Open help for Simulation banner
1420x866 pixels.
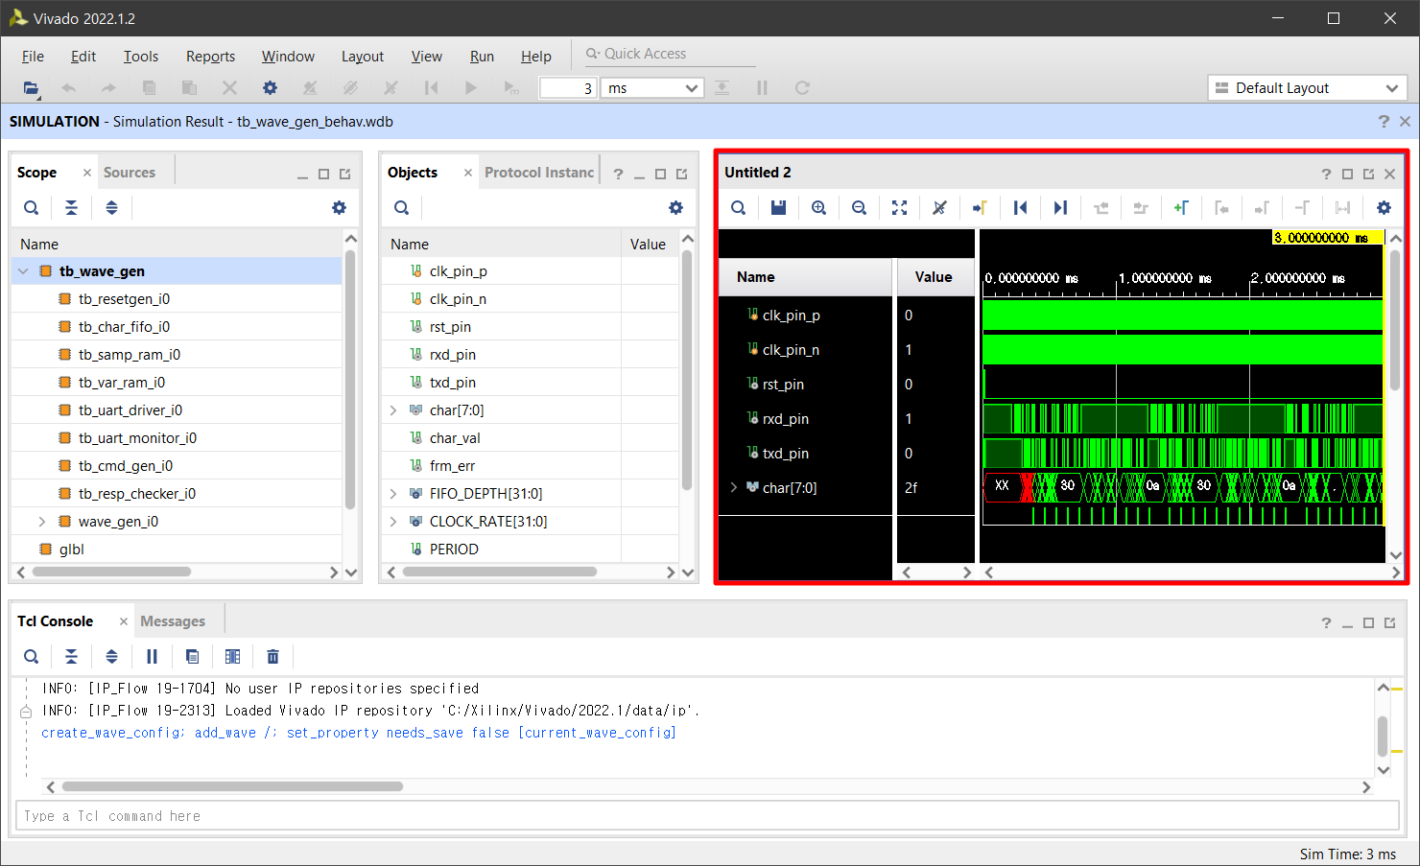tap(1384, 121)
